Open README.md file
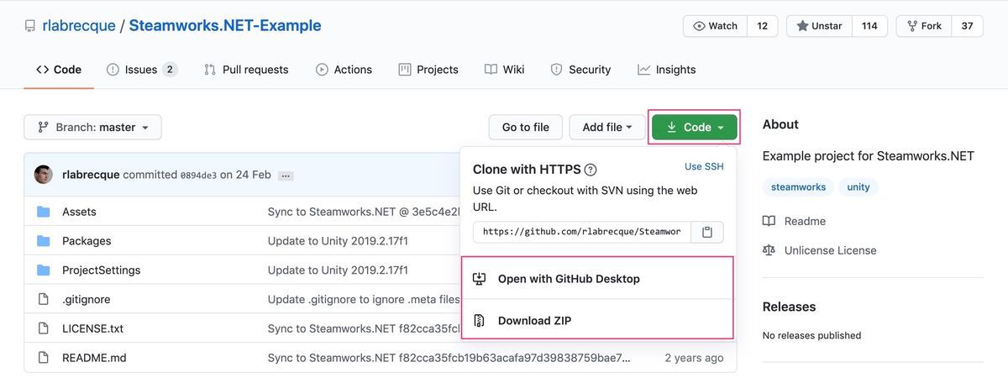The image size is (1008, 383). click(94, 358)
